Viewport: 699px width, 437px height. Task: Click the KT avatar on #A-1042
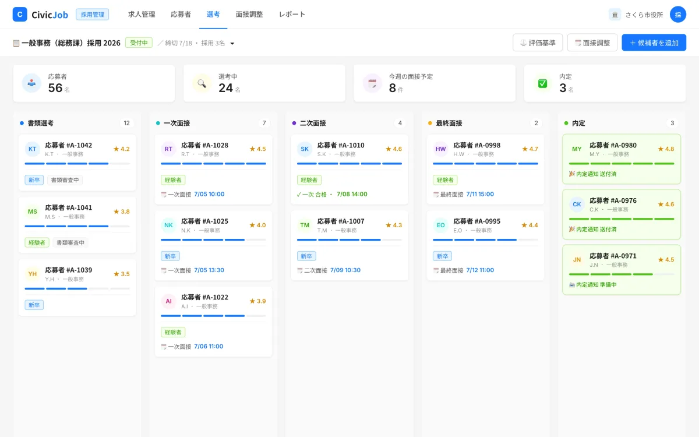point(33,149)
